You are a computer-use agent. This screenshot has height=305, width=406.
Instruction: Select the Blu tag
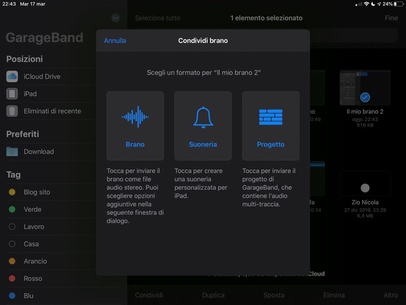point(51,295)
